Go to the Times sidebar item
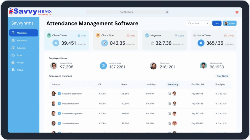Image resolution: width=250 pixels, height=140 pixels. point(20,55)
